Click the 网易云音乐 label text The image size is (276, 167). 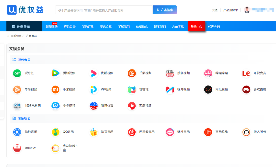[x=147, y=132]
